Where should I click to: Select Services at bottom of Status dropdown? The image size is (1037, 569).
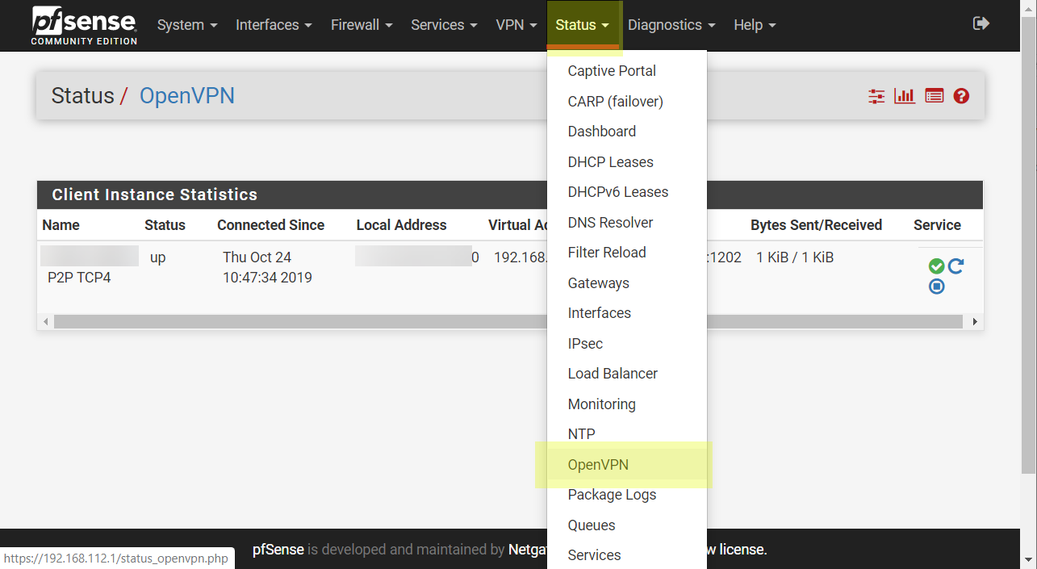click(627, 555)
